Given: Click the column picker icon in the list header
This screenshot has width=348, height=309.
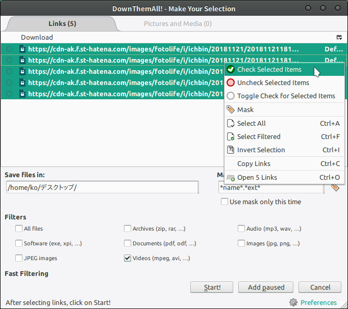Looking at the screenshot, I should (x=339, y=37).
